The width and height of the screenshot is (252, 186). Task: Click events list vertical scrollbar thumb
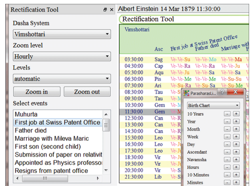[x=106, y=125]
